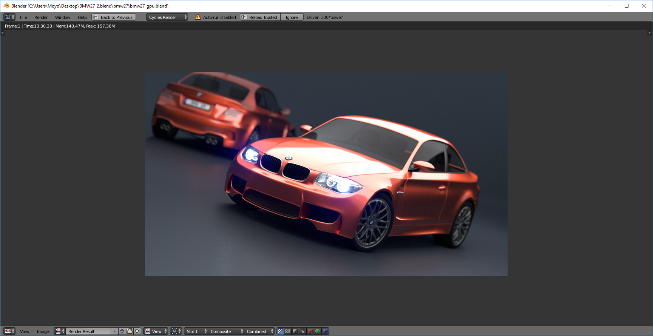Click the left region toggle plus icon
The image size is (653, 336).
tap(3, 33)
